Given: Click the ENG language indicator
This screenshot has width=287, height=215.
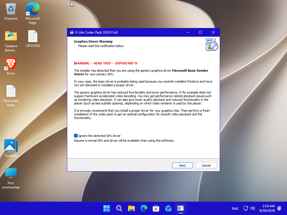Looking at the screenshot, I should pos(235,208).
